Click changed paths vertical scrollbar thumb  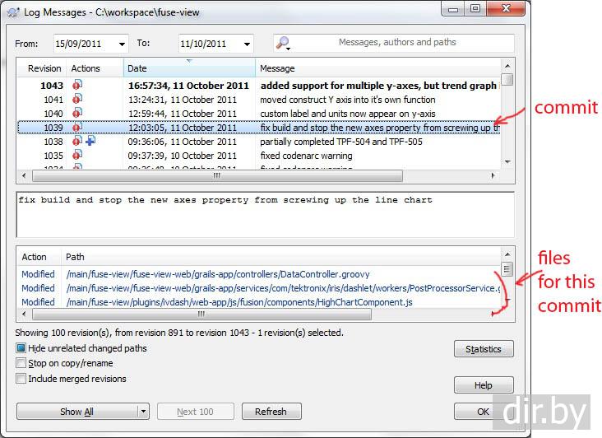(507, 268)
